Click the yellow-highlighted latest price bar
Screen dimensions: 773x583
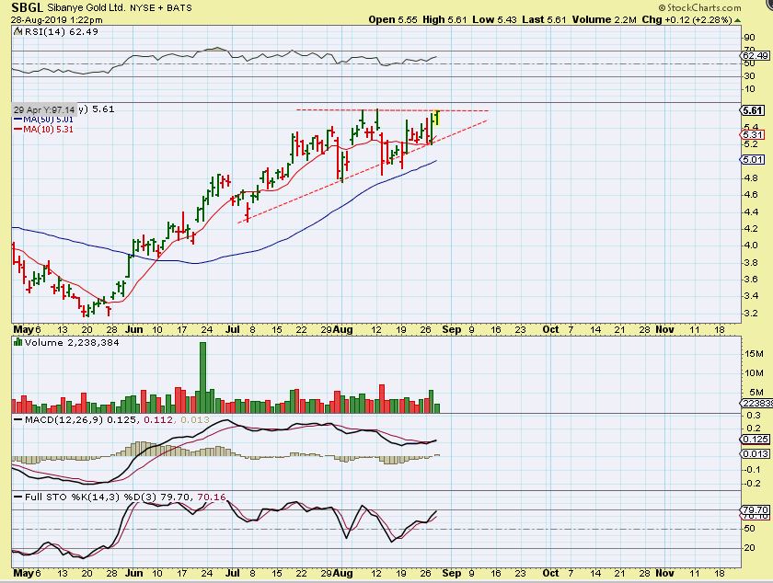437,118
